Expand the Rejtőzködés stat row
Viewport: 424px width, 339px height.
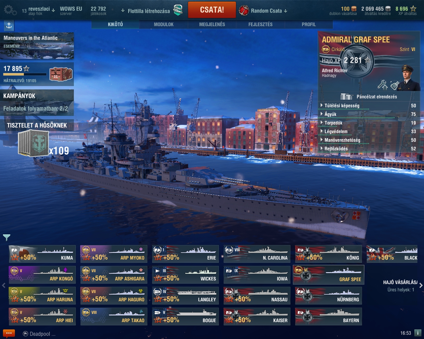click(x=368, y=149)
